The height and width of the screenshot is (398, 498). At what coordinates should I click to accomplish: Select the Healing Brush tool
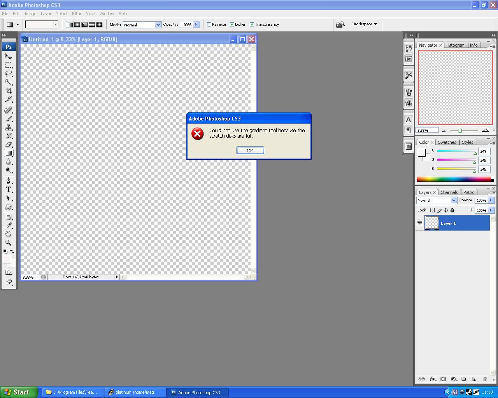[8, 110]
